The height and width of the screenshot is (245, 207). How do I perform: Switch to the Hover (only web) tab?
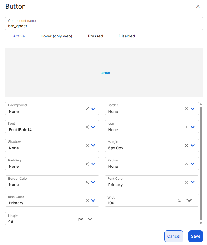pos(56,36)
